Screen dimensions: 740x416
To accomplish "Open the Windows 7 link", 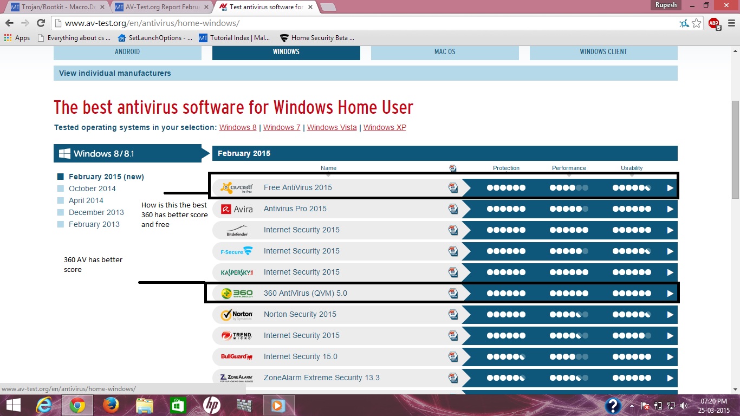I will point(282,127).
